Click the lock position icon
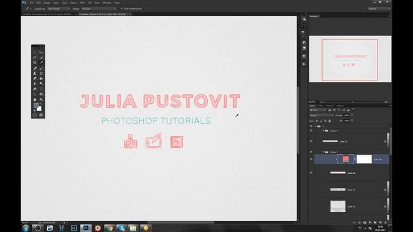This screenshot has width=413, height=232. [x=325, y=121]
